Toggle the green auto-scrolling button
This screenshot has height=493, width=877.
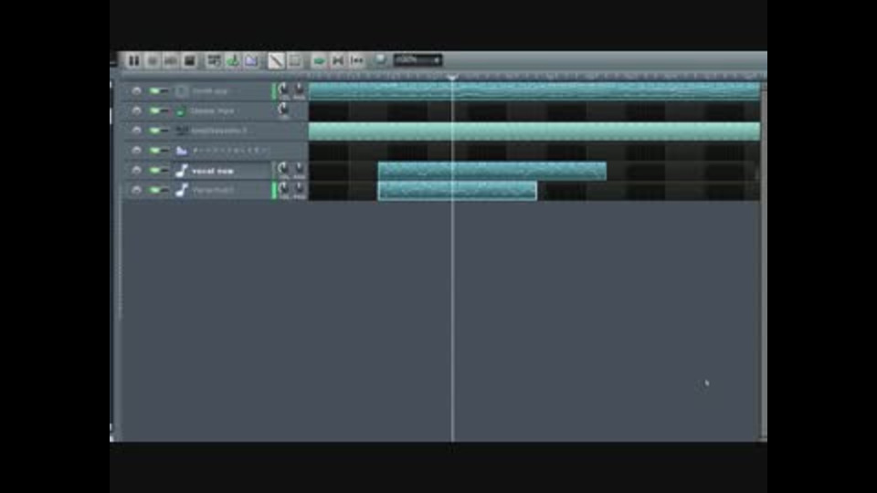point(319,60)
